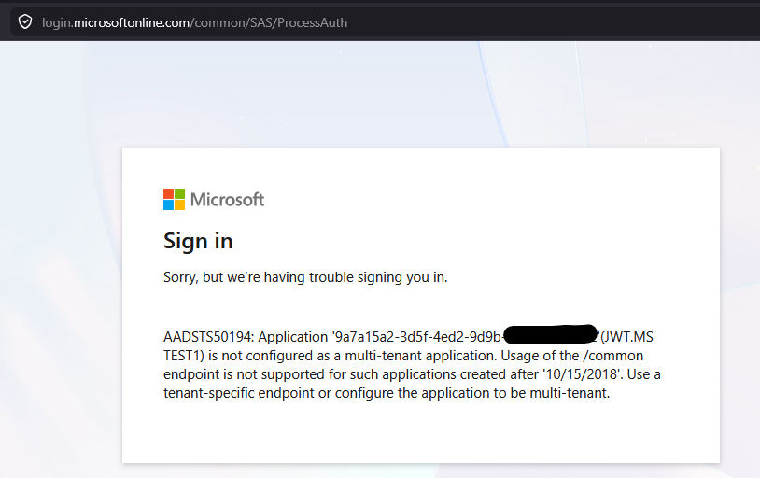Click the URL text in the address bar
This screenshot has width=760, height=478.
[195, 22]
